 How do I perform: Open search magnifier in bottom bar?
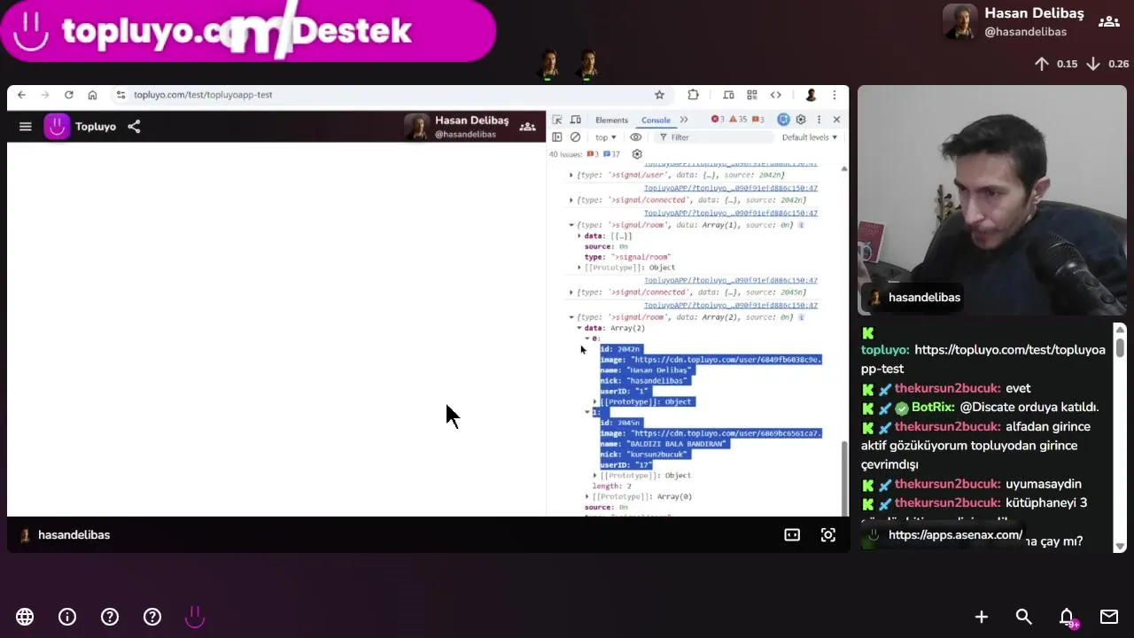click(1024, 617)
